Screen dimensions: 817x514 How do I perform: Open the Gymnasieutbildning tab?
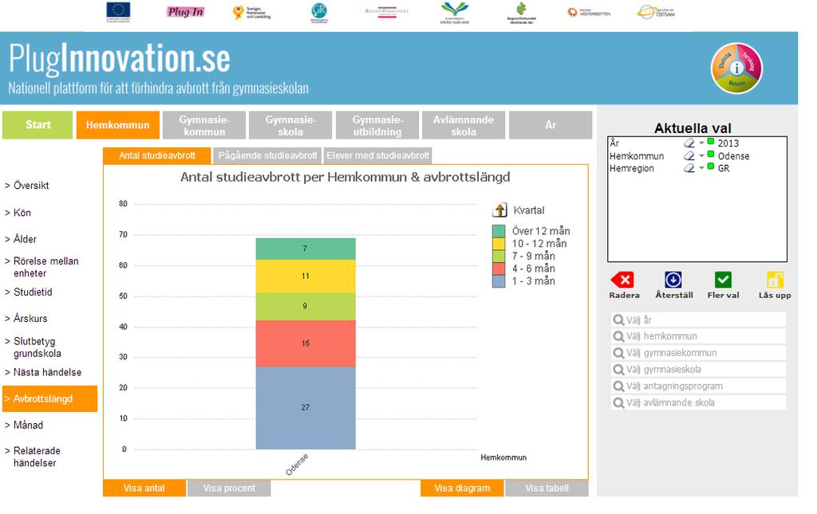pyautogui.click(x=377, y=125)
